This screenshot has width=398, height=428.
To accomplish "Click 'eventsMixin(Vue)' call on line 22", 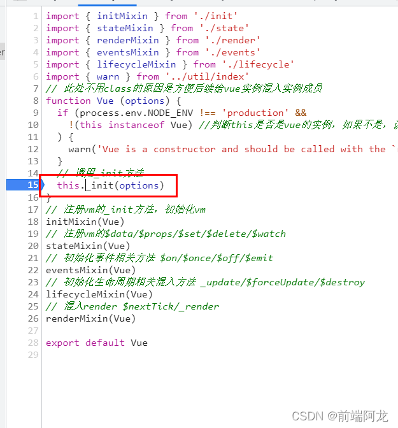I will pos(90,270).
